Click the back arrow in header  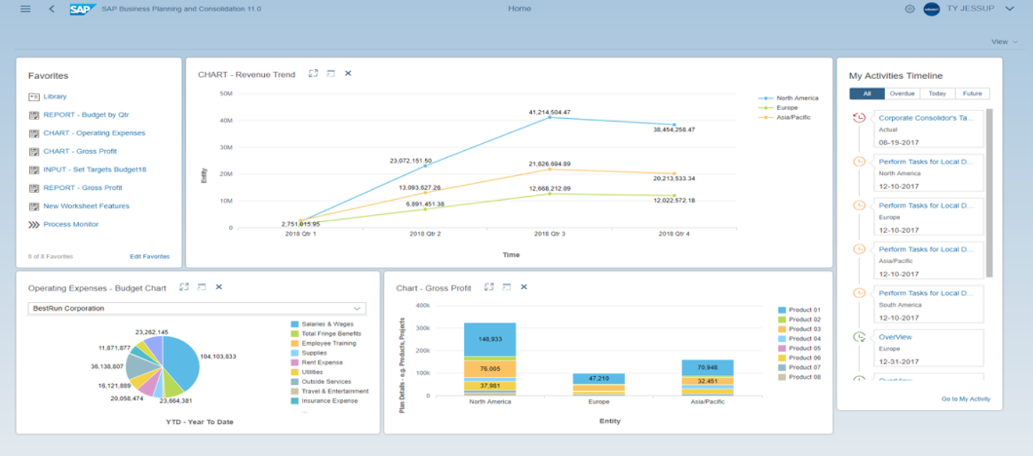[x=51, y=9]
